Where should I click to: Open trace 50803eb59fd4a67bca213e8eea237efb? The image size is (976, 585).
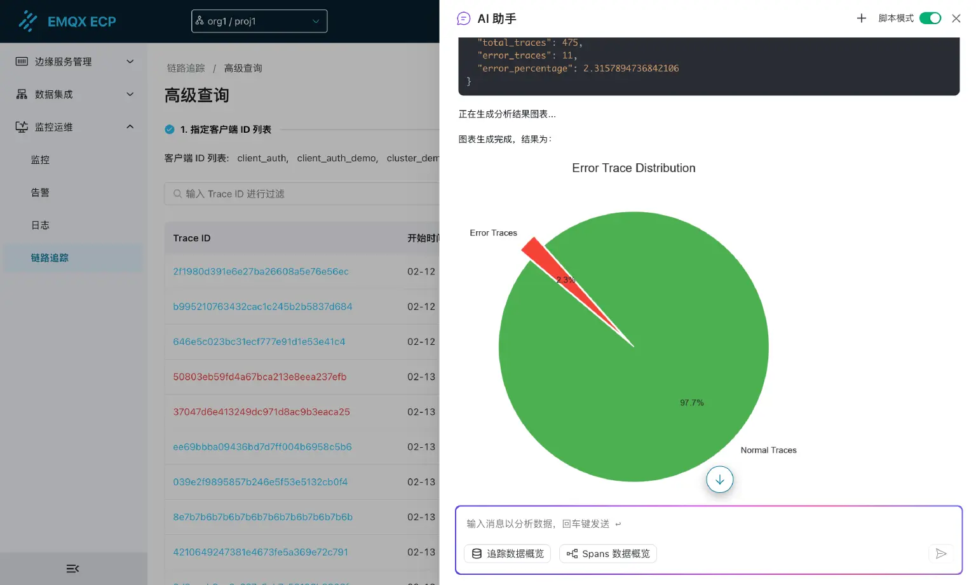pyautogui.click(x=259, y=377)
